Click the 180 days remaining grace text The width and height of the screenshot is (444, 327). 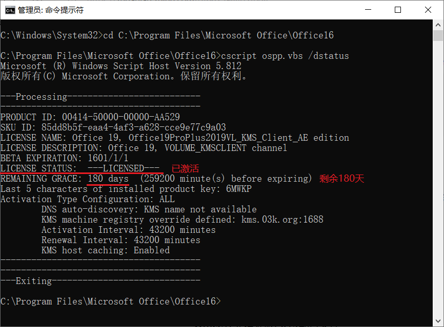[x=108, y=179]
